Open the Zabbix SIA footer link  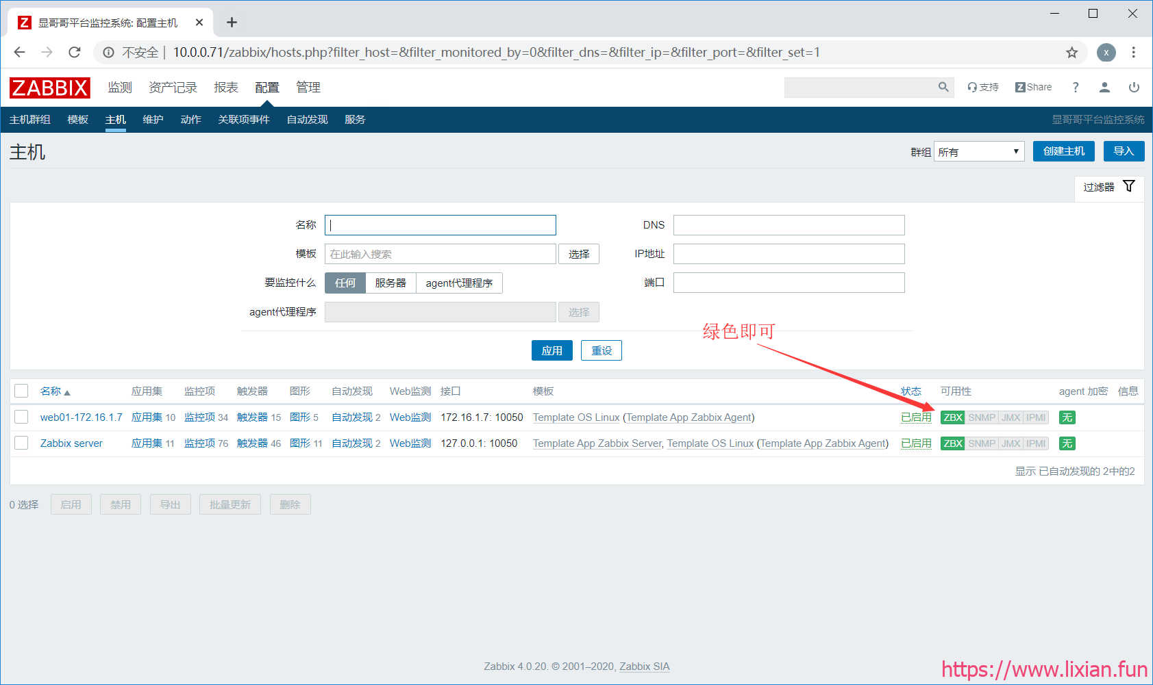(x=645, y=667)
